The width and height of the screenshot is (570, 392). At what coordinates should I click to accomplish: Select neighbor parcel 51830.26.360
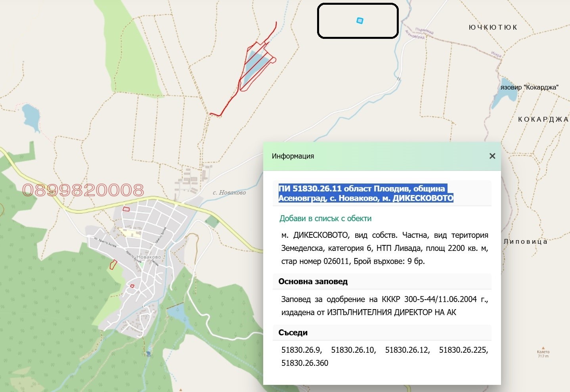[x=305, y=363]
